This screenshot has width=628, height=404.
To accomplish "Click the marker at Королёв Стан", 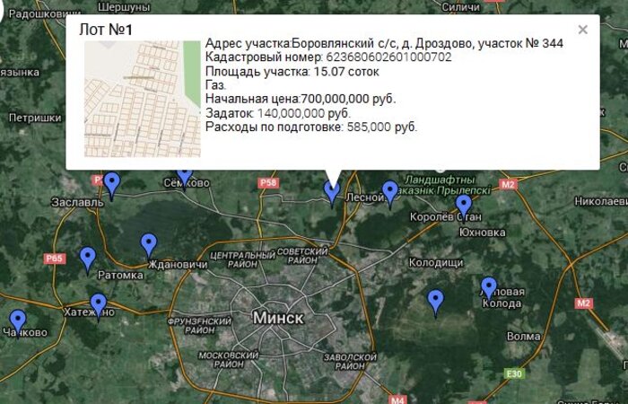I will [463, 206].
